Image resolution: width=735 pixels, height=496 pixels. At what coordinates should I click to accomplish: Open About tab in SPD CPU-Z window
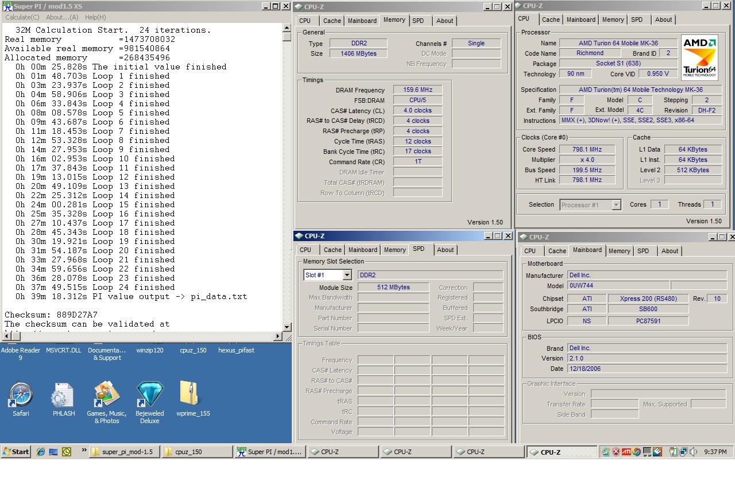446,250
